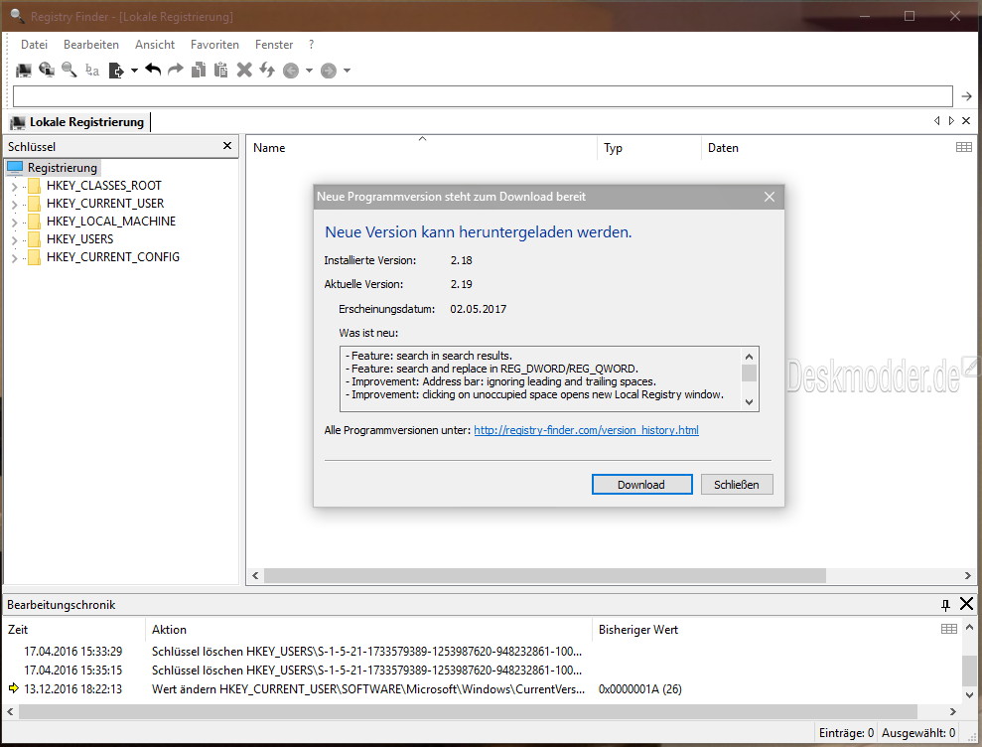The image size is (982, 747).
Task: Open the registry-finder version history link
Action: point(586,430)
